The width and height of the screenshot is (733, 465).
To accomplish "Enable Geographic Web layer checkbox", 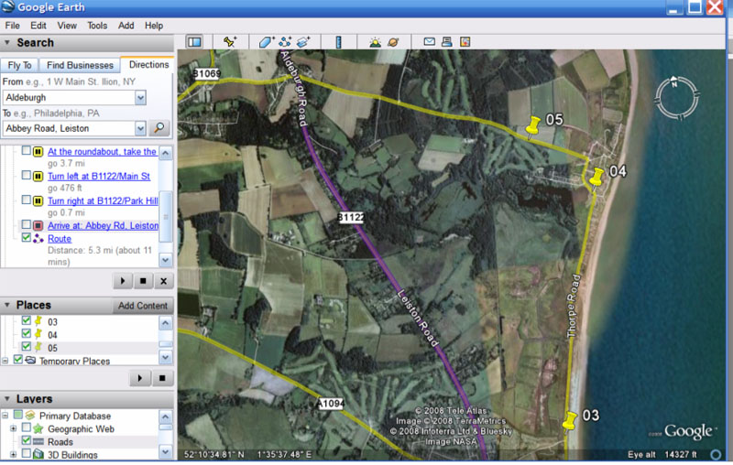I will (27, 427).
